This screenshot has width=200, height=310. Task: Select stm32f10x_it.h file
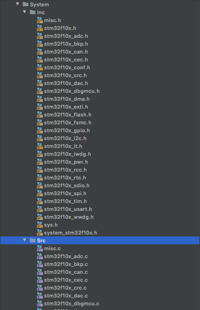(x=63, y=146)
